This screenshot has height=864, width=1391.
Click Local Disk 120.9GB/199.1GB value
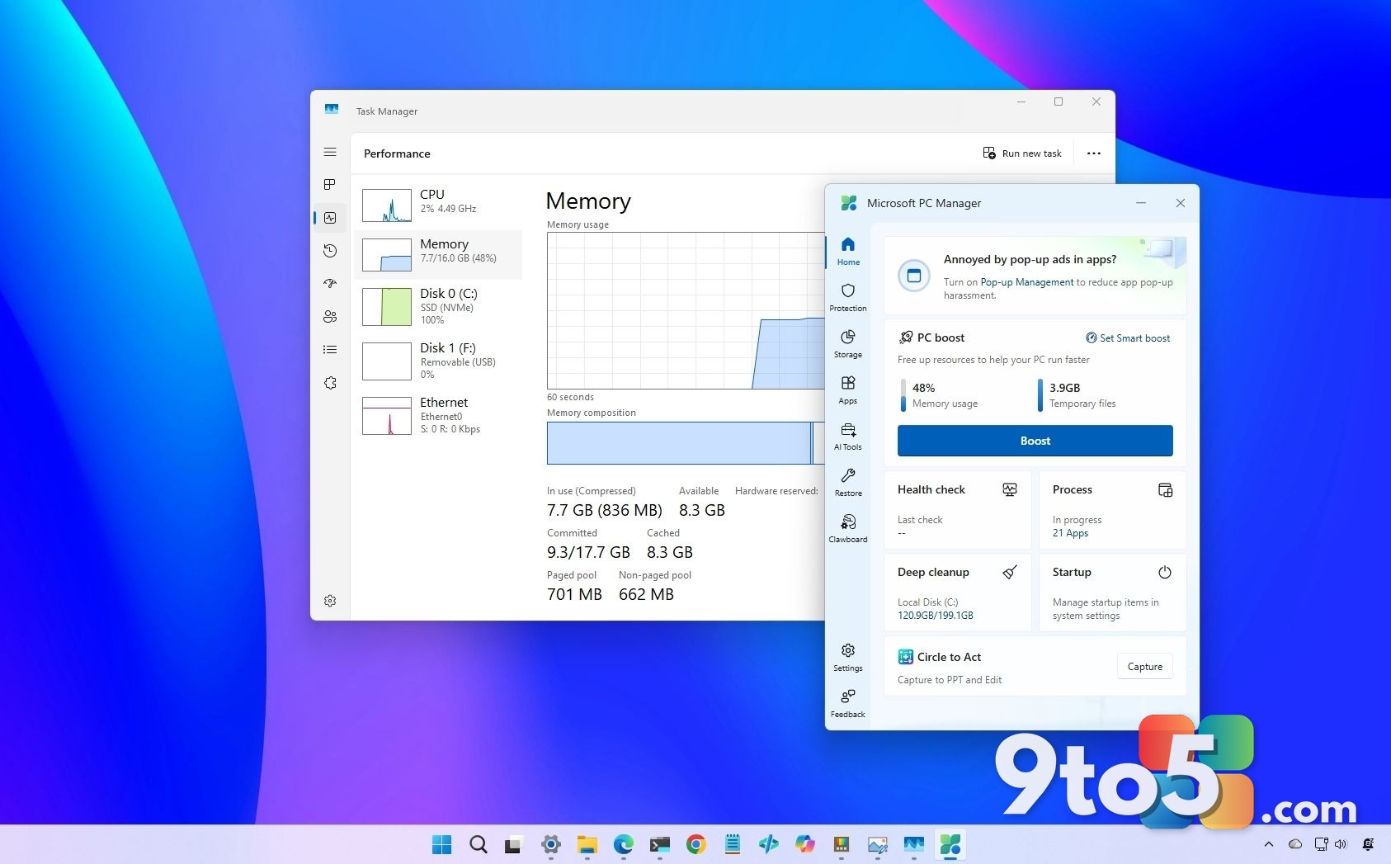936,616
